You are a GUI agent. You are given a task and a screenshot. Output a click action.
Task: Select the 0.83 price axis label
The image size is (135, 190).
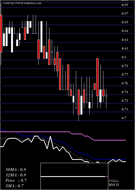point(125,40)
